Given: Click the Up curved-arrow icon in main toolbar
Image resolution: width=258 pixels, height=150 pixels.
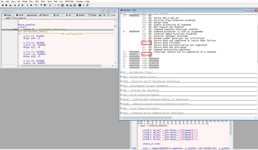Looking at the screenshot, I should (x=22, y=5).
